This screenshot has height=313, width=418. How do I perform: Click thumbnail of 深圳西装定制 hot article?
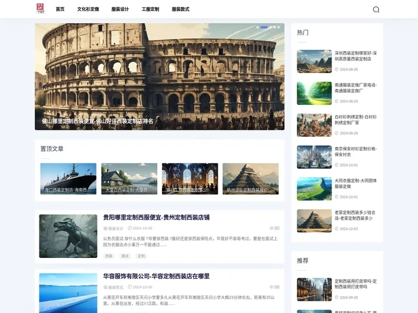[314, 61]
